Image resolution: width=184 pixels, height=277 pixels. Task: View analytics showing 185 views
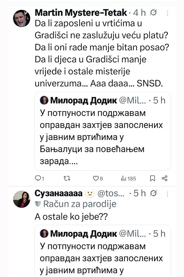click(x=124, y=178)
